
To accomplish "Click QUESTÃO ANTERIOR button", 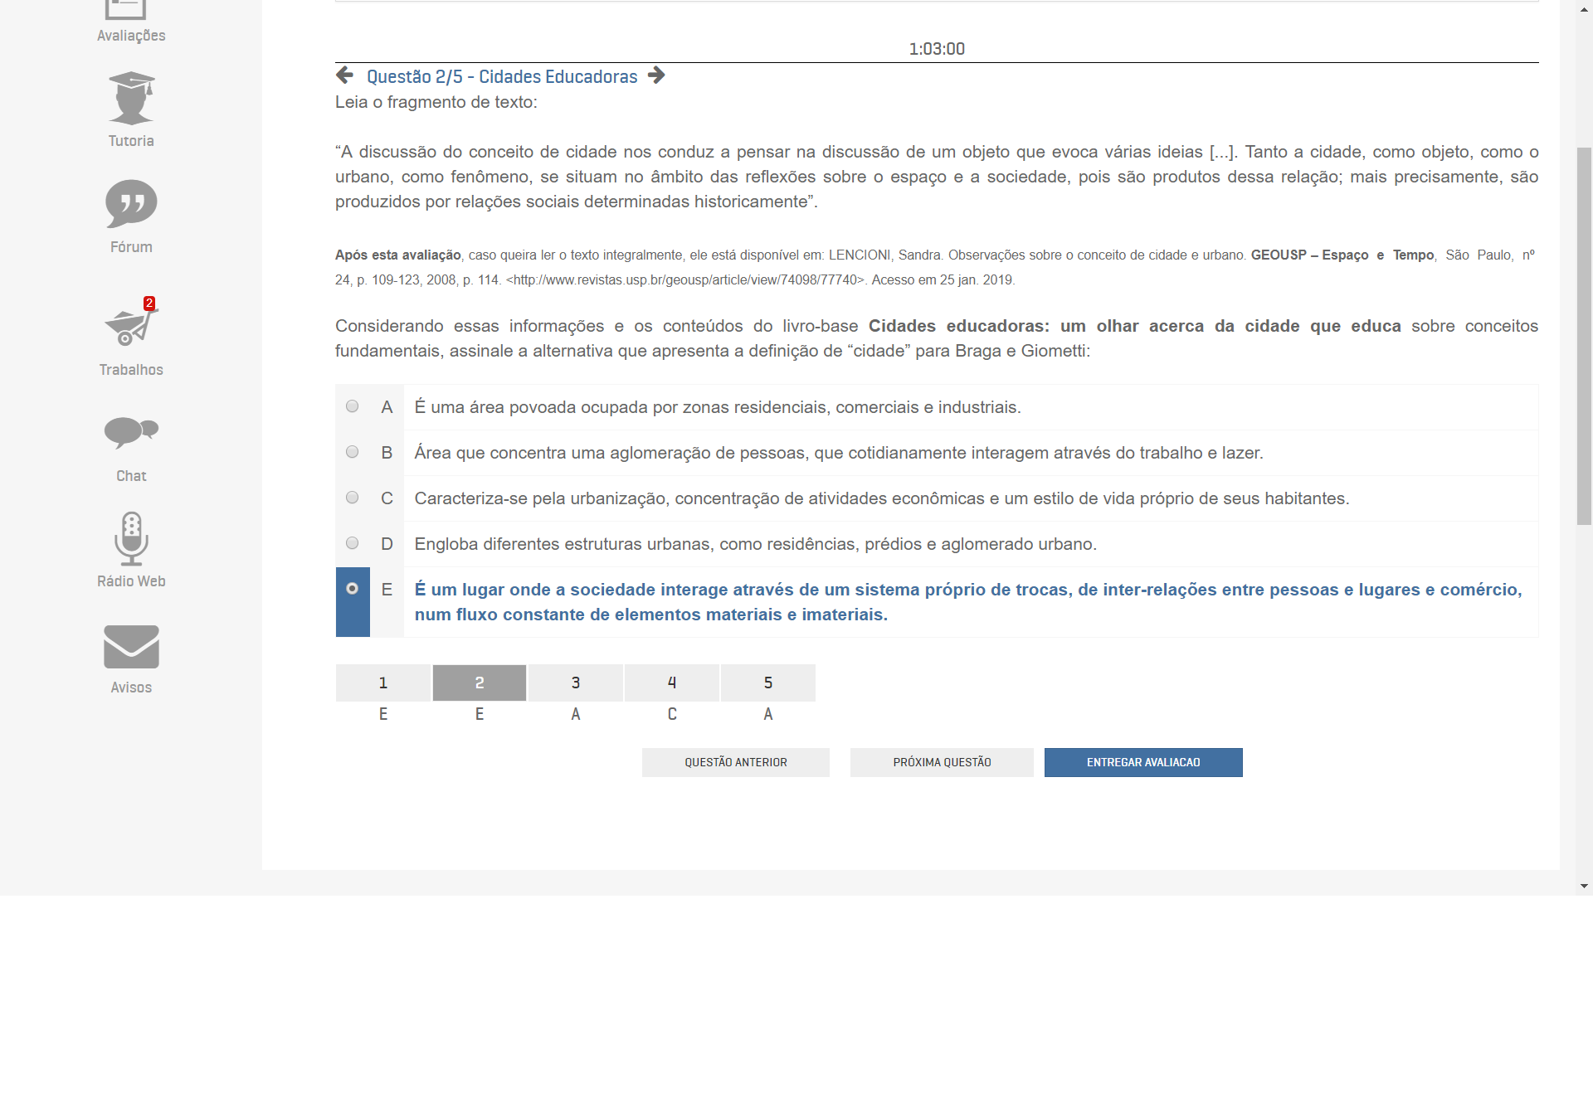I will (x=736, y=763).
